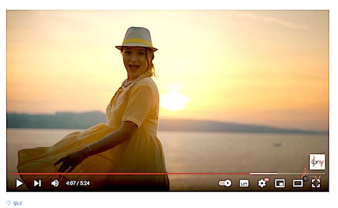Image resolution: width=338 pixels, height=208 pixels.
Task: Toggle the autoplay switch
Action: coord(225,183)
